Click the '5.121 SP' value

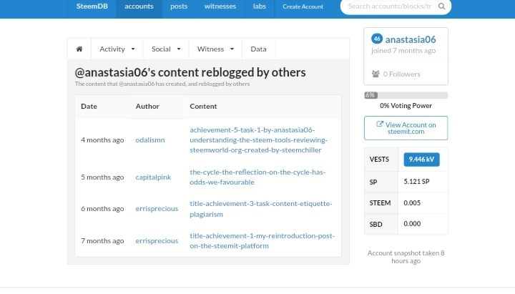coord(416,182)
